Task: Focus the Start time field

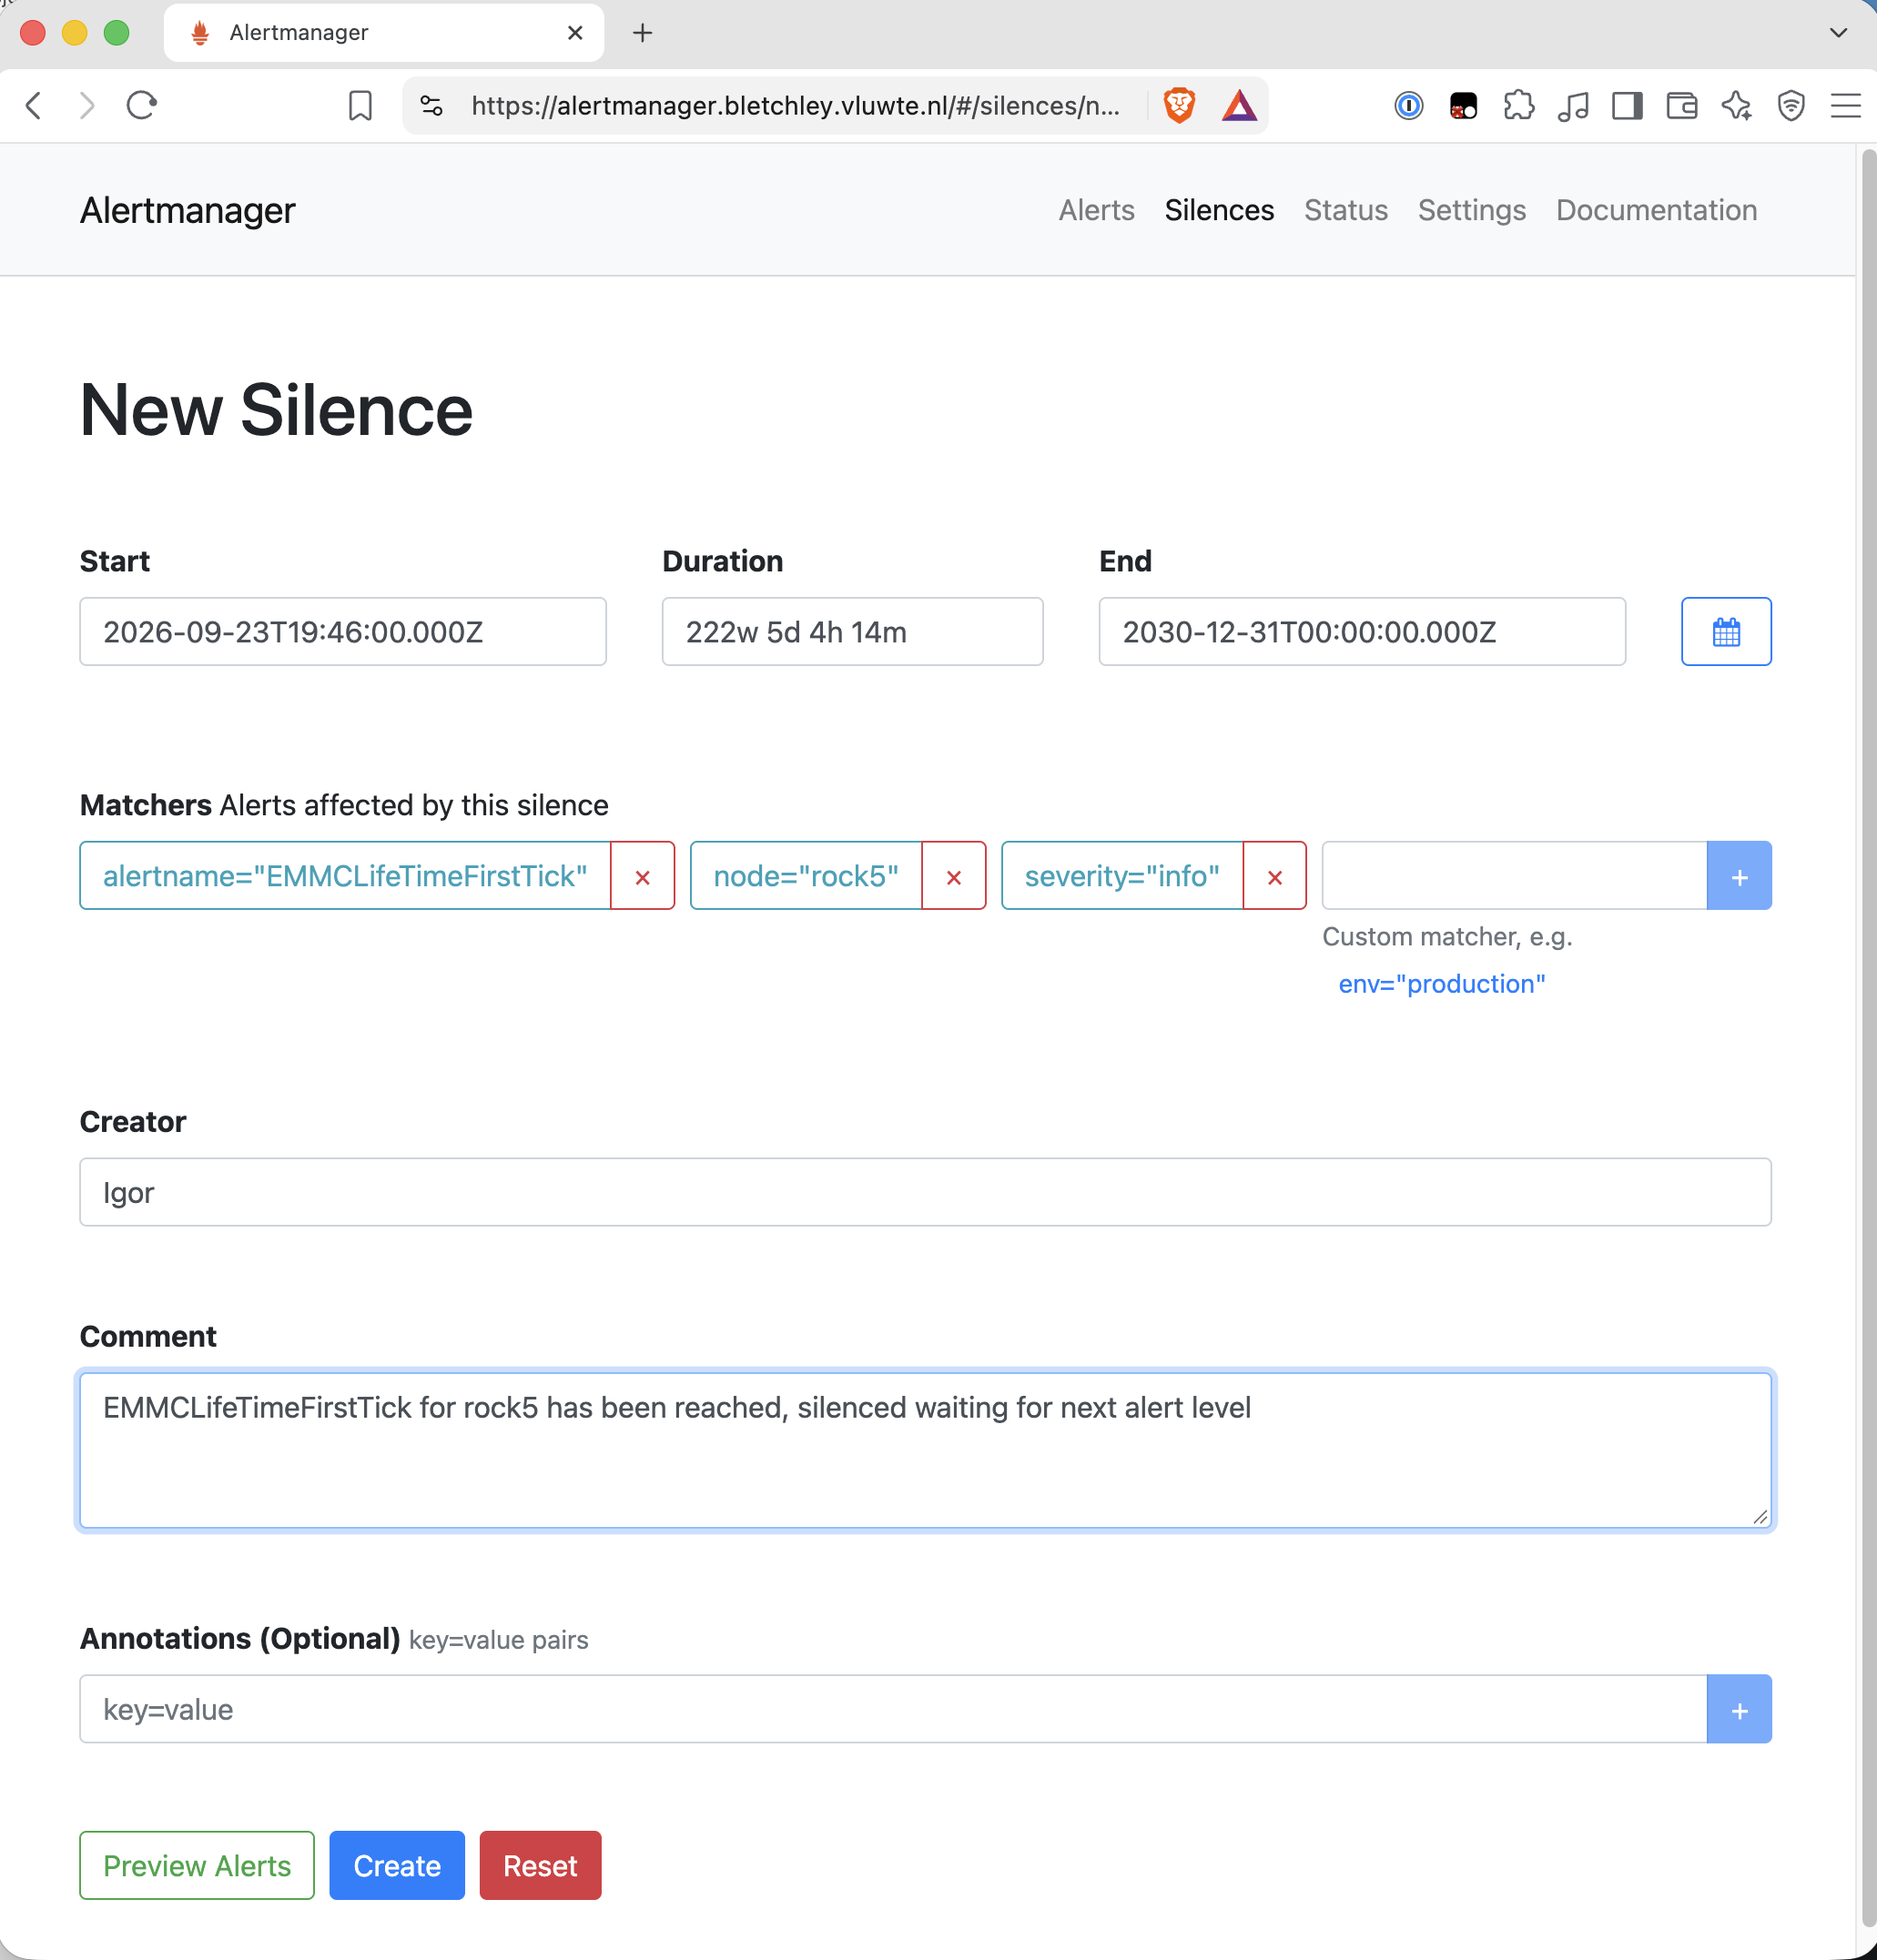Action: click(x=343, y=631)
